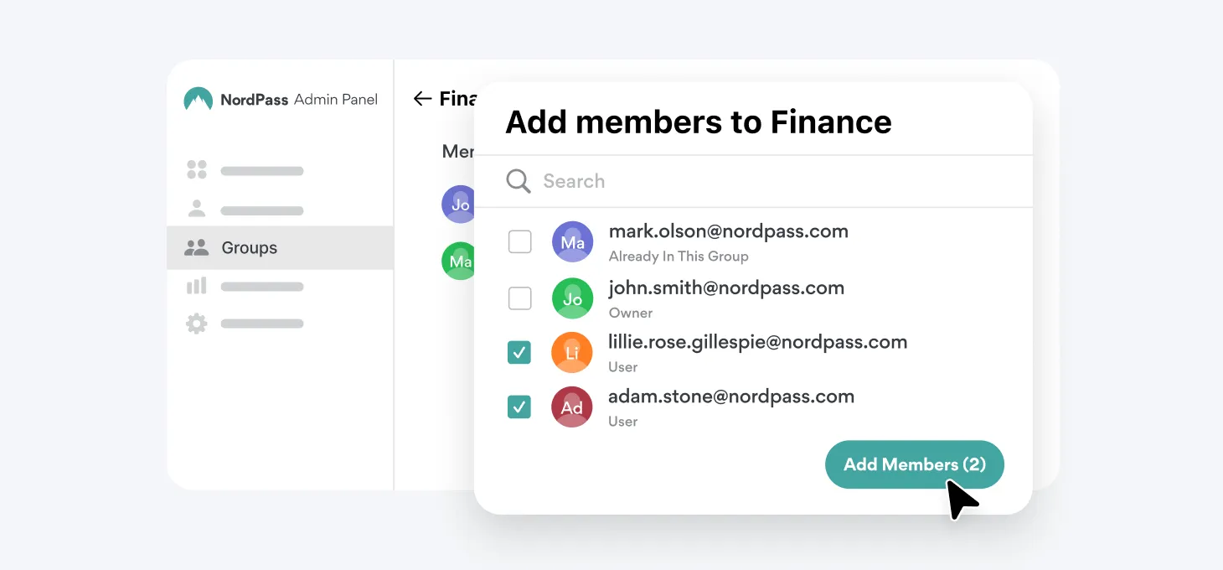Select the single-user icon in sidebar
The height and width of the screenshot is (570, 1223).
(x=197, y=209)
